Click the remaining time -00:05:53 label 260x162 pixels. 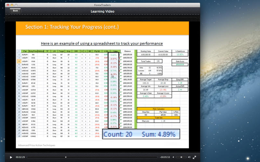[165, 157]
